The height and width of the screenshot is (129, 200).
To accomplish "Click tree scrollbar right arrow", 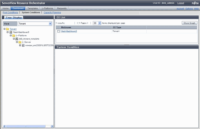I will 52,126.
